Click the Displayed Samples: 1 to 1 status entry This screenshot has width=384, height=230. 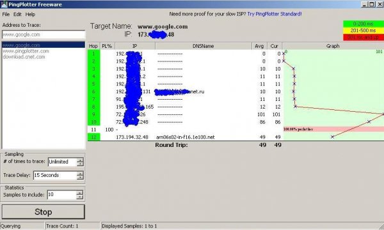129,226
